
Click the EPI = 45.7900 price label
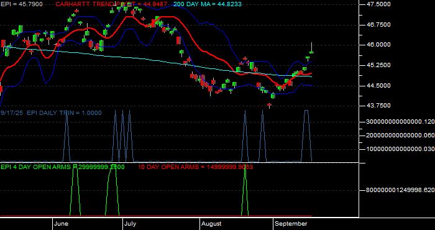coord(22,4)
